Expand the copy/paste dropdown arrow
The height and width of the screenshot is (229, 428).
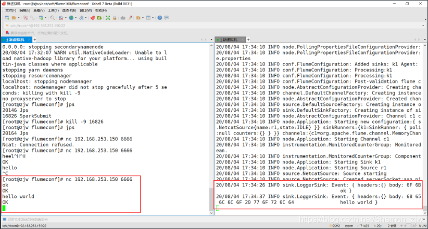(x=66, y=18)
